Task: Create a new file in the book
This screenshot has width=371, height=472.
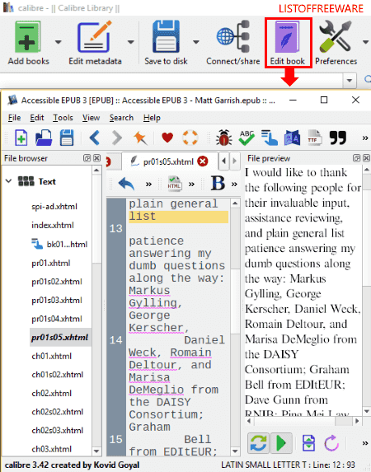Action: click(x=21, y=138)
